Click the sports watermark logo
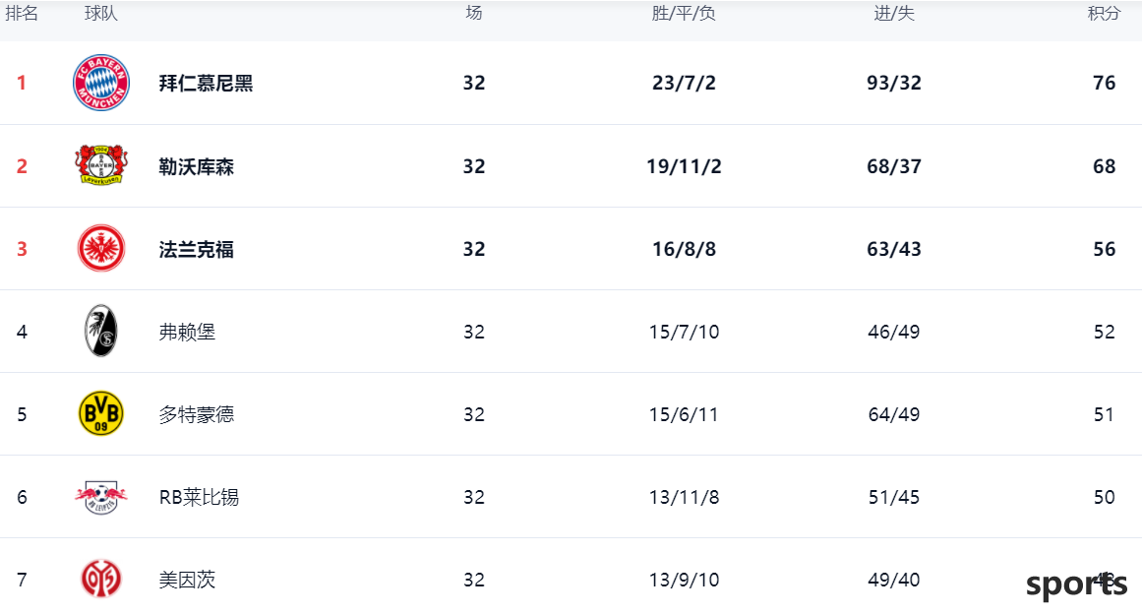The height and width of the screenshot is (615, 1142). (x=1076, y=584)
